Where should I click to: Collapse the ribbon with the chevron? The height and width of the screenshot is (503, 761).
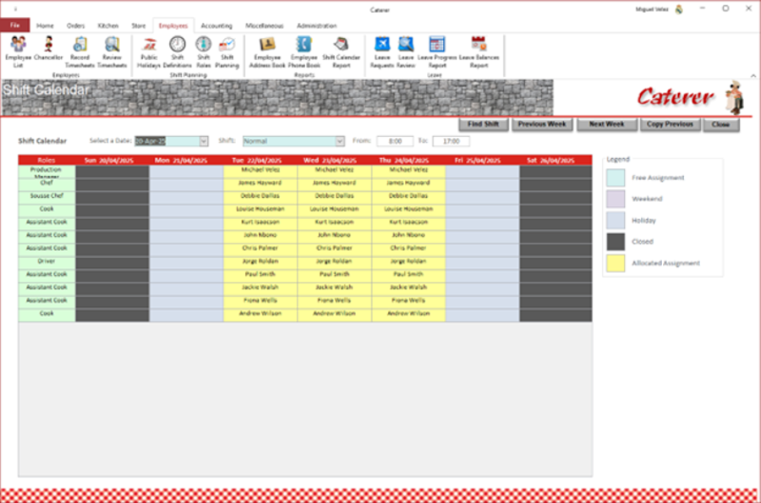pos(753,76)
